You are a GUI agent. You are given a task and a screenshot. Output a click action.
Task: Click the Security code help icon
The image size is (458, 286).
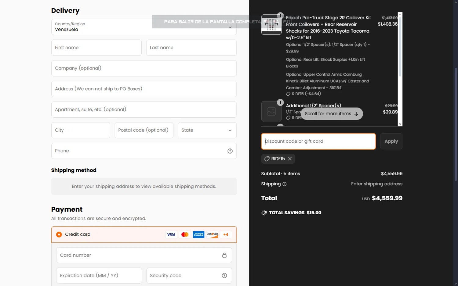click(224, 276)
